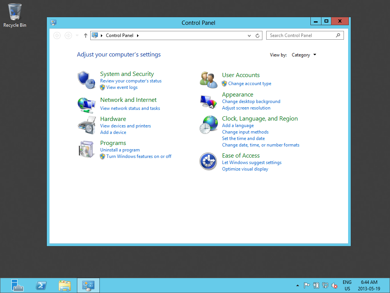Click the Forward navigation arrow
Viewport: 390px width, 293px height.
coord(68,35)
